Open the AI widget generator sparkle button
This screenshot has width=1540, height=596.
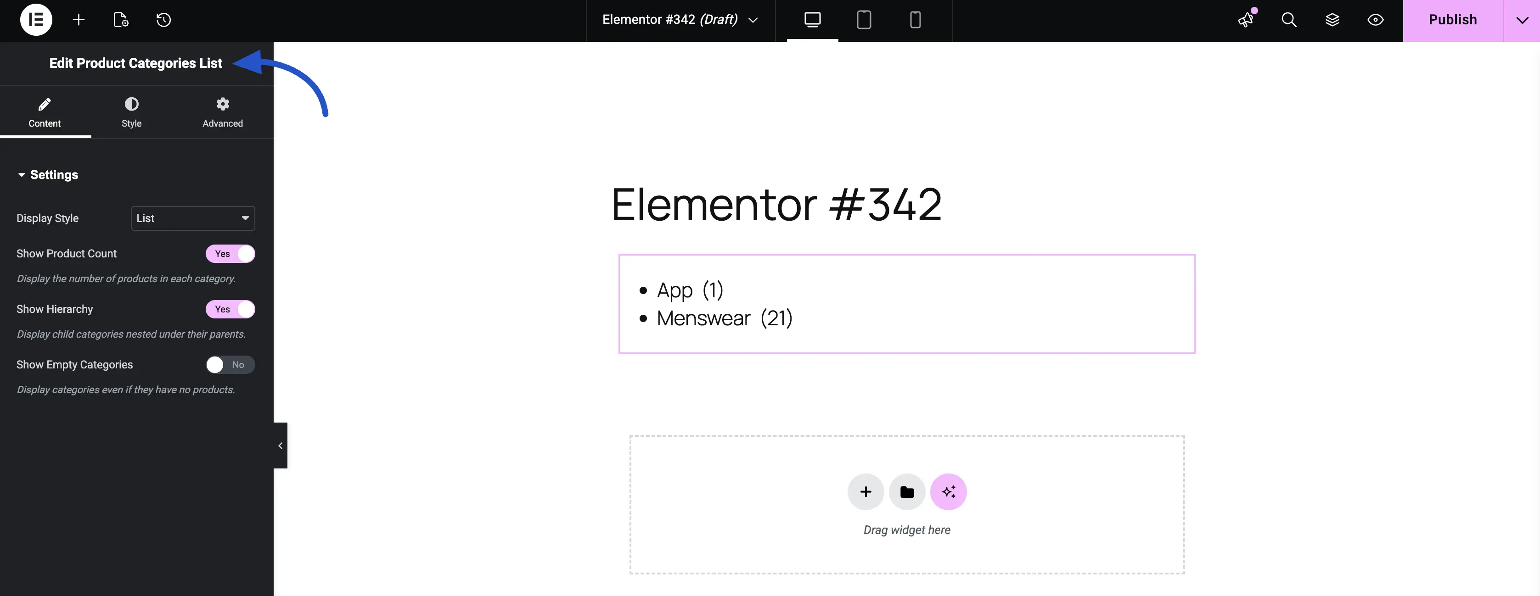pos(948,491)
